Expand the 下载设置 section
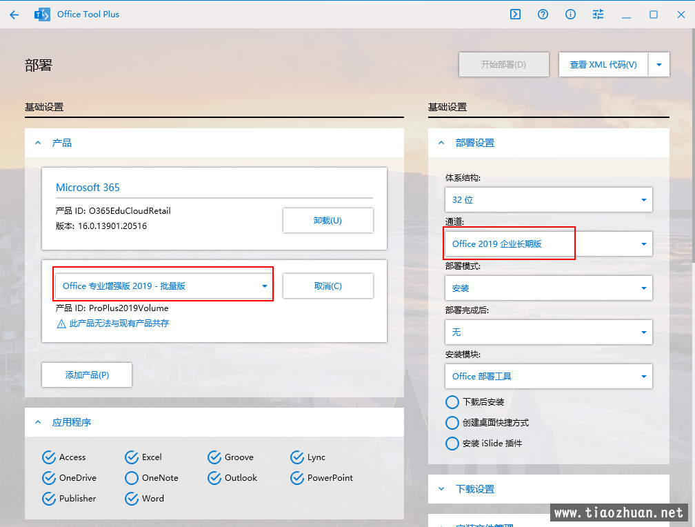This screenshot has height=527, width=695. pos(441,489)
